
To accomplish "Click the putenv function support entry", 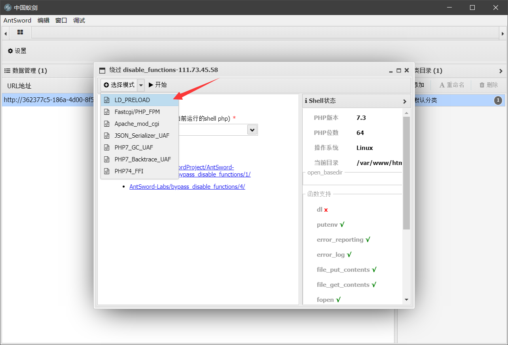I will coord(330,225).
